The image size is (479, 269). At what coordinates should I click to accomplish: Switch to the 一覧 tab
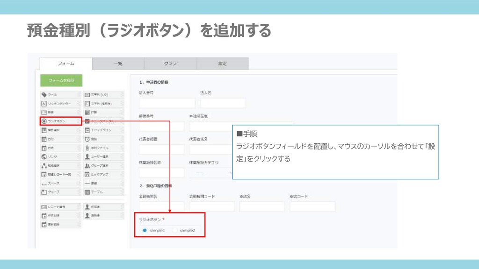point(118,64)
